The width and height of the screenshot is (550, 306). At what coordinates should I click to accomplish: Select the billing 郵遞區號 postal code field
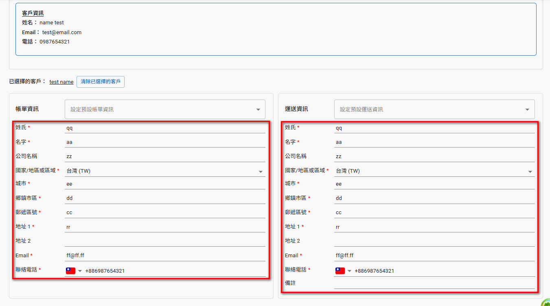(163, 212)
